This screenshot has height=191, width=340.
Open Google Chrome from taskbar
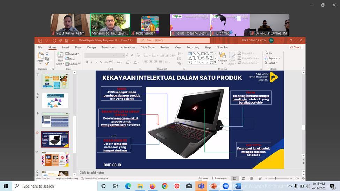pyautogui.click(x=165, y=186)
